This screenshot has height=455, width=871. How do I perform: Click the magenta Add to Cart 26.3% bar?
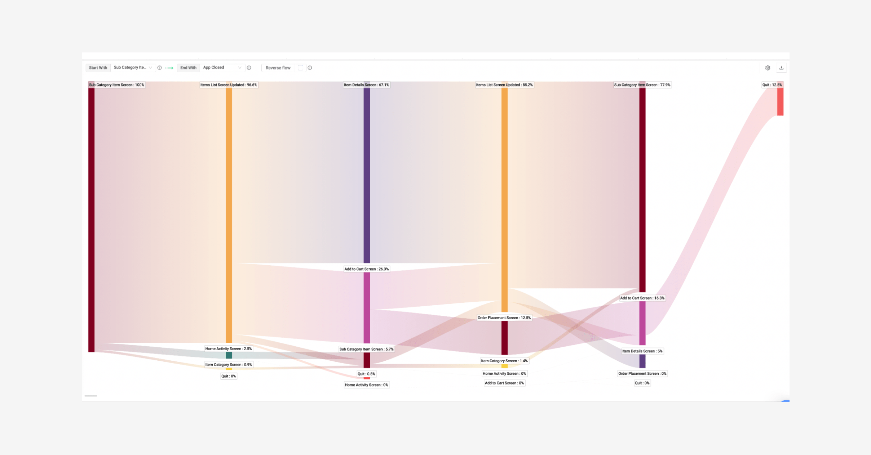click(367, 308)
